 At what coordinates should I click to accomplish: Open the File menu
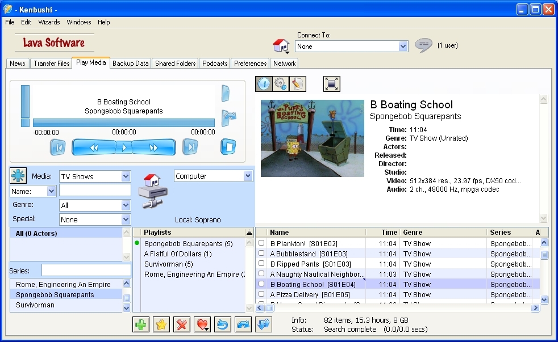10,22
